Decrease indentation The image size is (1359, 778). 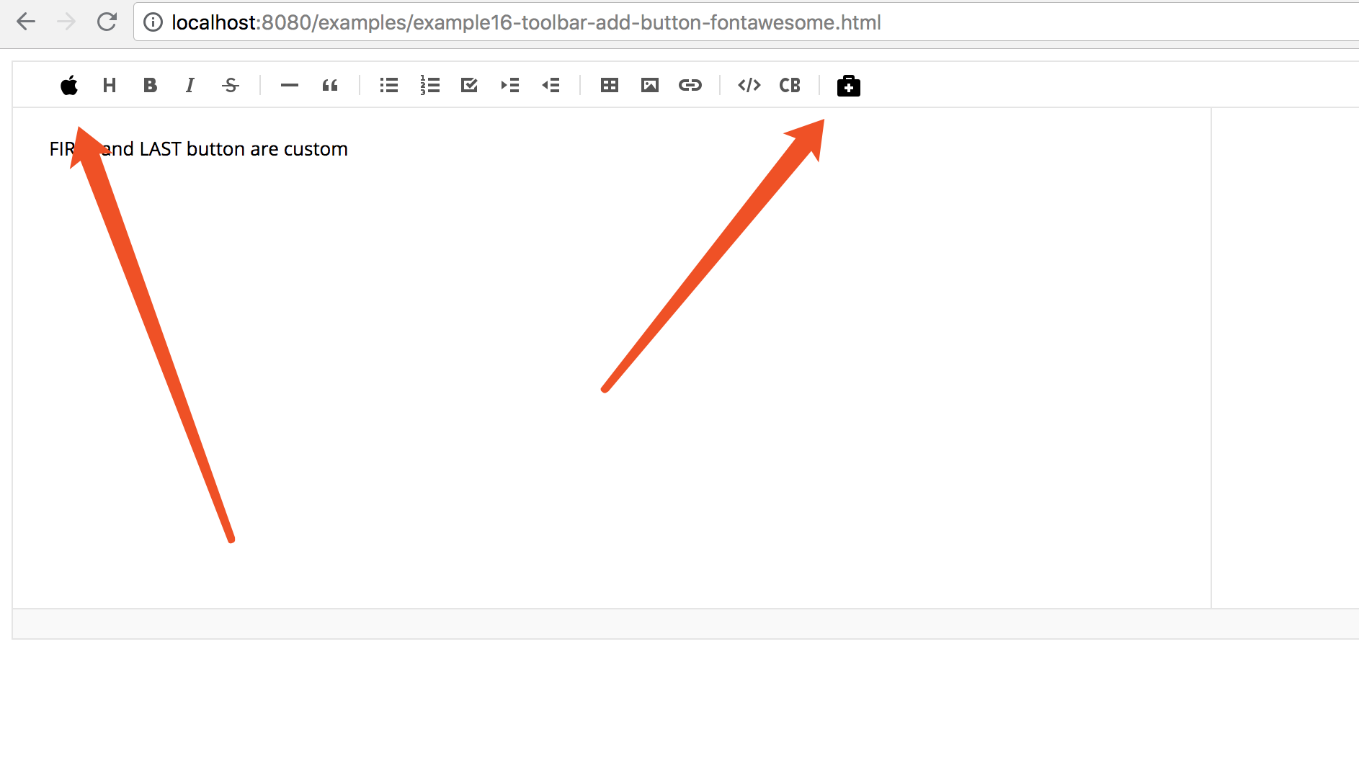click(550, 85)
